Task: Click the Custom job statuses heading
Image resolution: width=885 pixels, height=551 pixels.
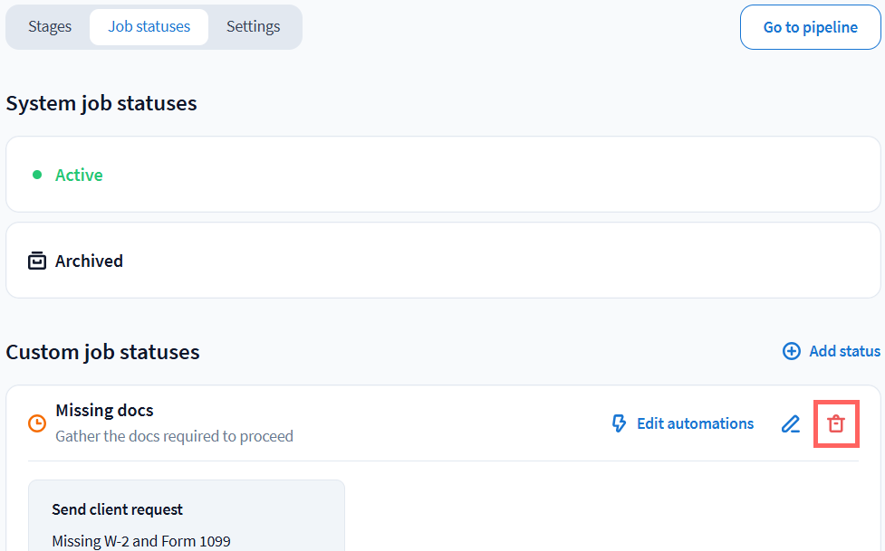Action: 103,352
